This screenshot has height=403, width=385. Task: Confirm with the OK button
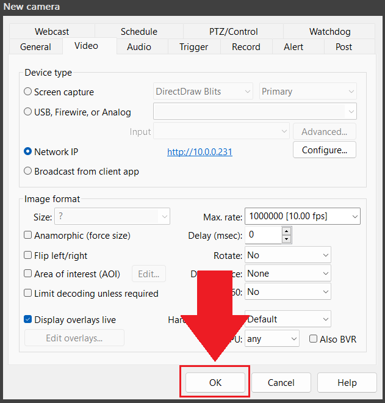tap(215, 382)
